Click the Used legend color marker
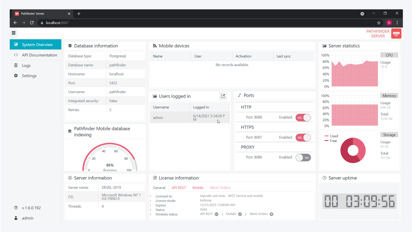The height and width of the screenshot is (232, 412). click(326, 136)
